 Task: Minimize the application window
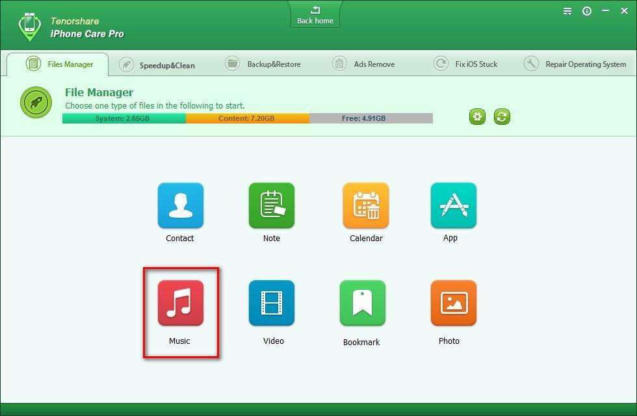(x=605, y=11)
